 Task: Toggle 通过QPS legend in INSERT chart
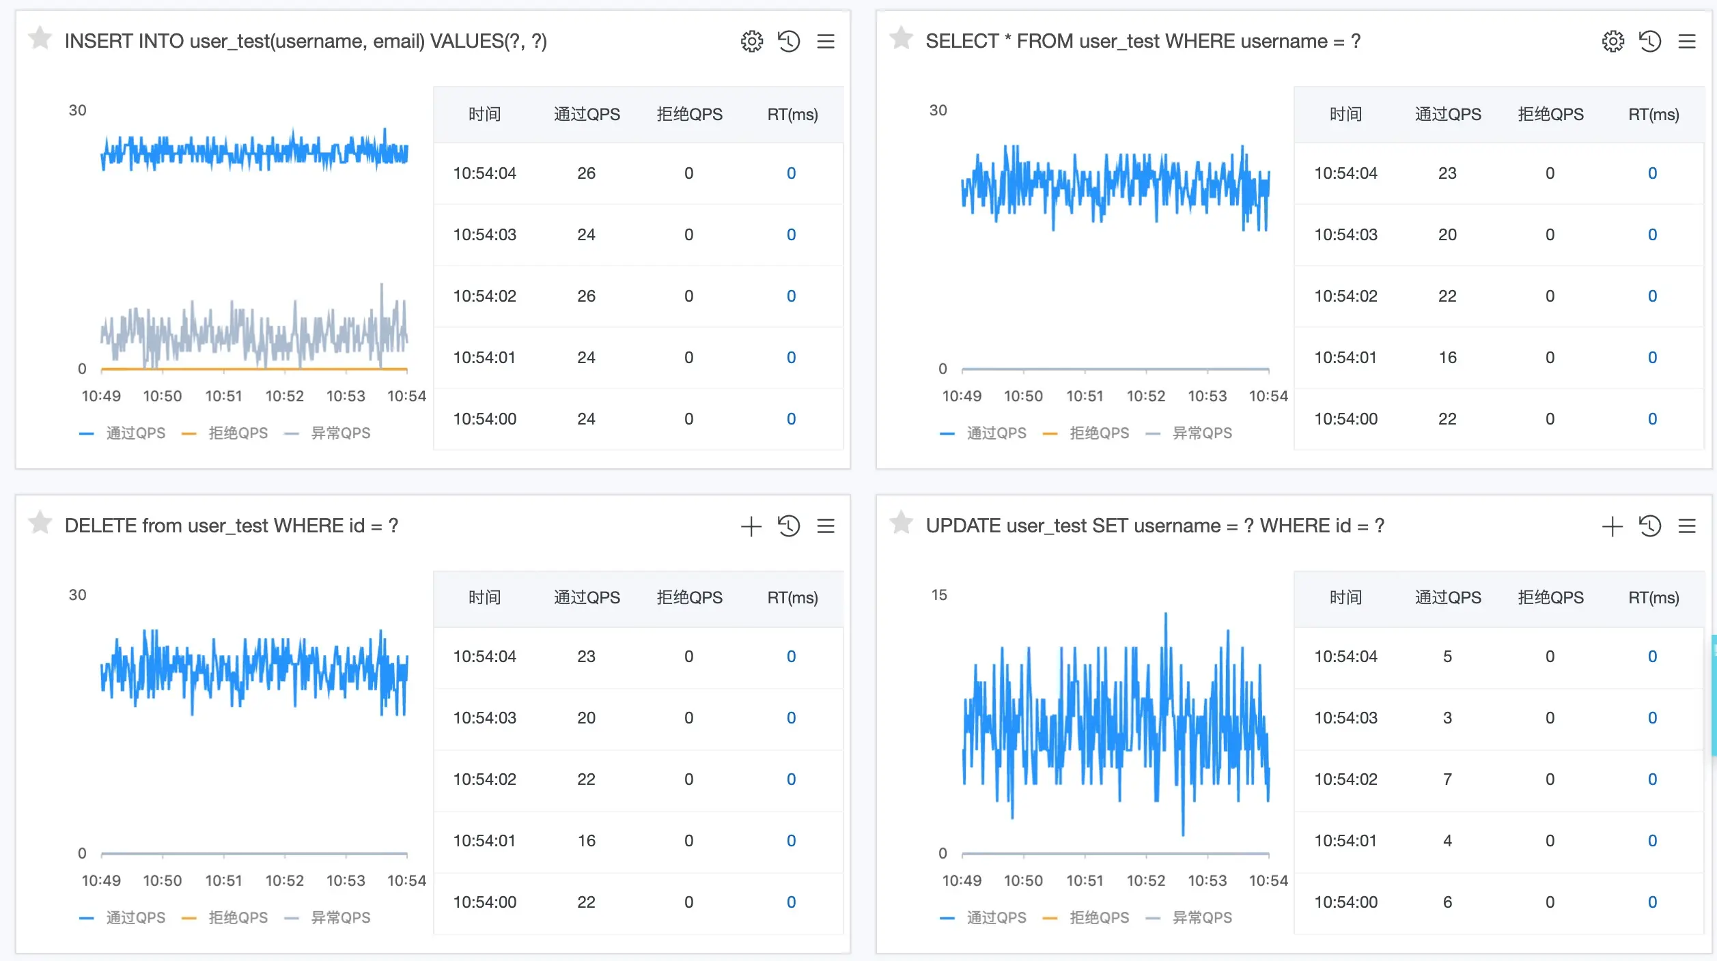[135, 433]
